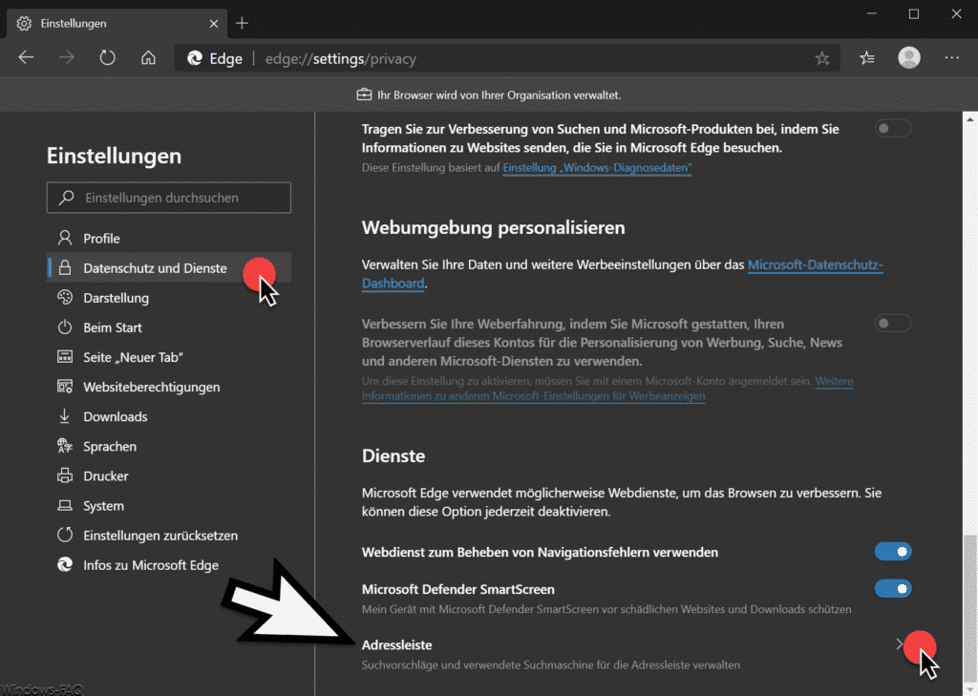Toggle sending website info to improve Microsoft products

click(893, 129)
